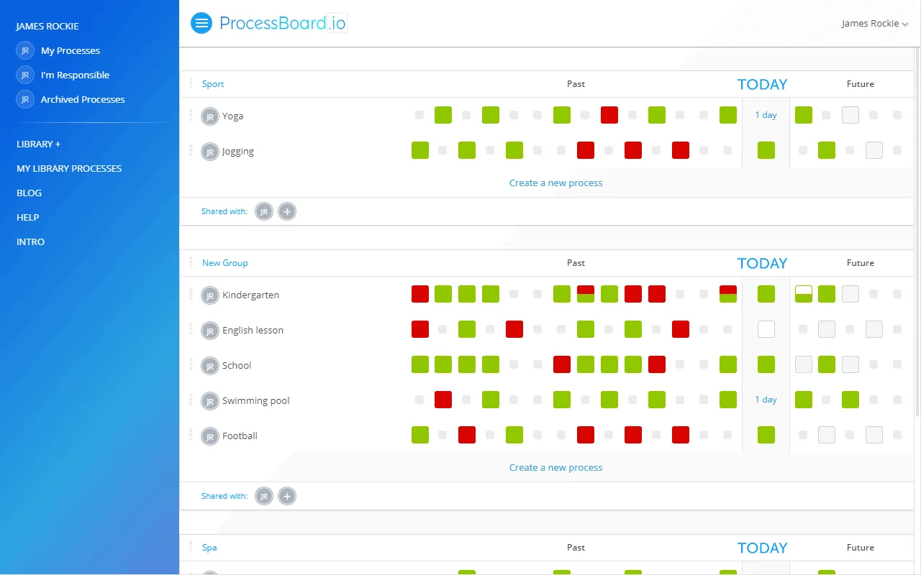The width and height of the screenshot is (921, 575).
Task: Click the JR avatar next to My Processes
Action: 24,50
